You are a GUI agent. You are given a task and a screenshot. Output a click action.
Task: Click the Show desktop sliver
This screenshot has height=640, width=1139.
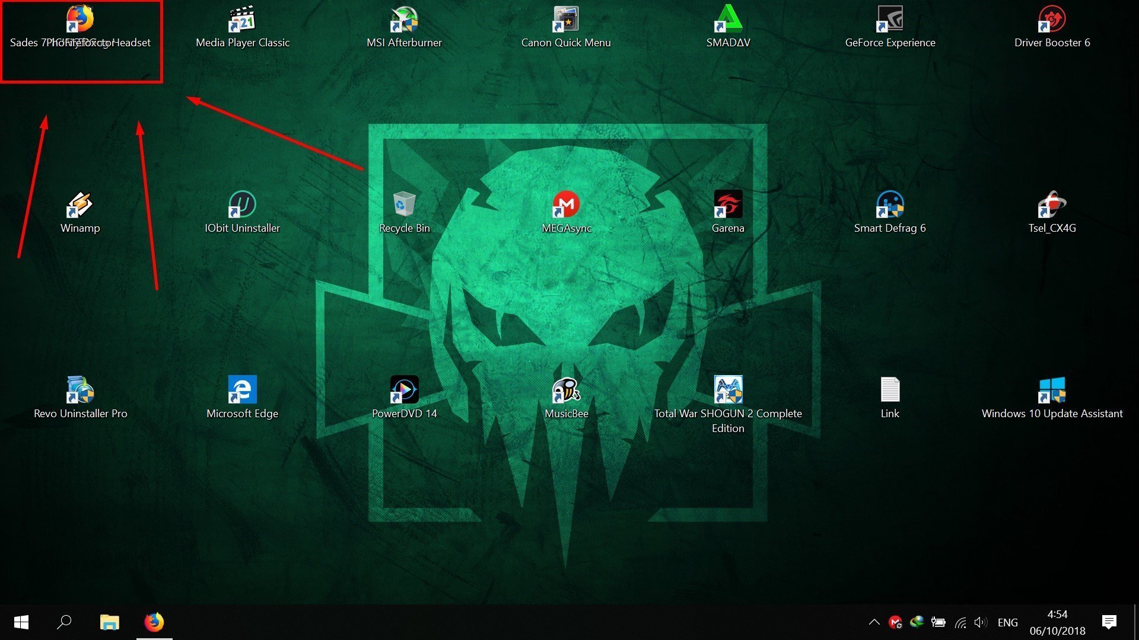1136,622
